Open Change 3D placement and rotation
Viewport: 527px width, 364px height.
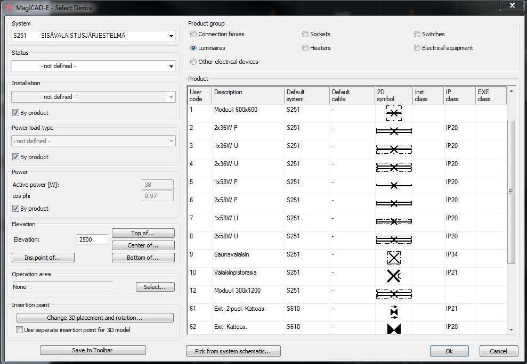(95, 318)
